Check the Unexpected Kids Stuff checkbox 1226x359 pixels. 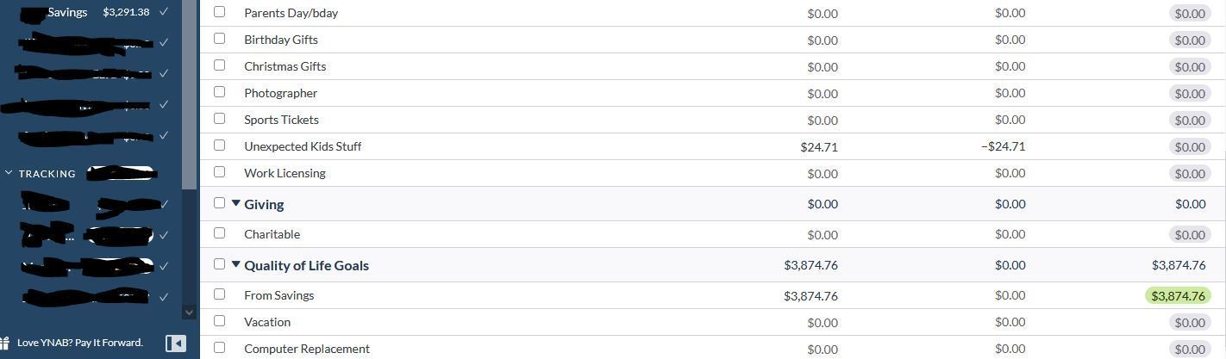point(219,145)
